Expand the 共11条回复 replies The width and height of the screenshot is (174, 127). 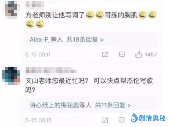click(113, 105)
